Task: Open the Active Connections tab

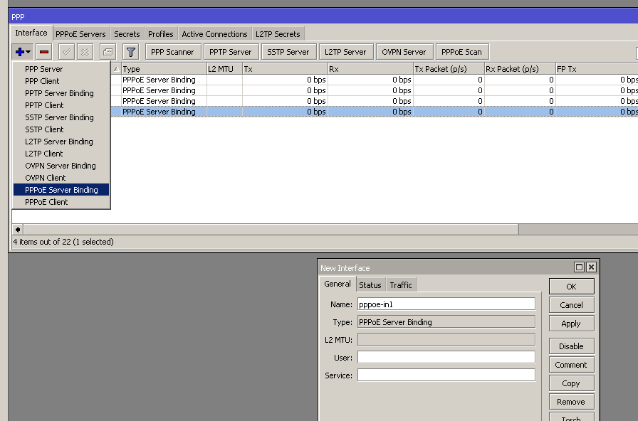Action: click(x=214, y=34)
